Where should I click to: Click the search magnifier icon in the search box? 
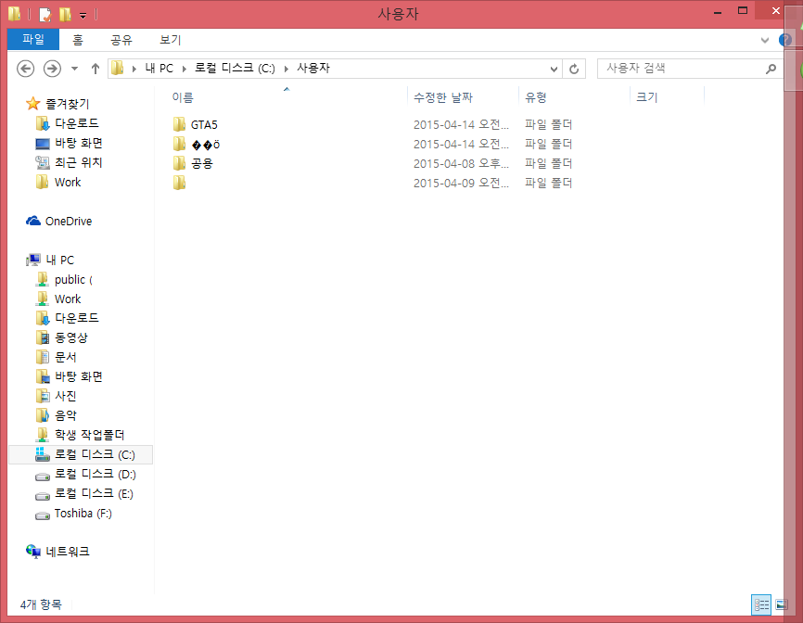[771, 69]
